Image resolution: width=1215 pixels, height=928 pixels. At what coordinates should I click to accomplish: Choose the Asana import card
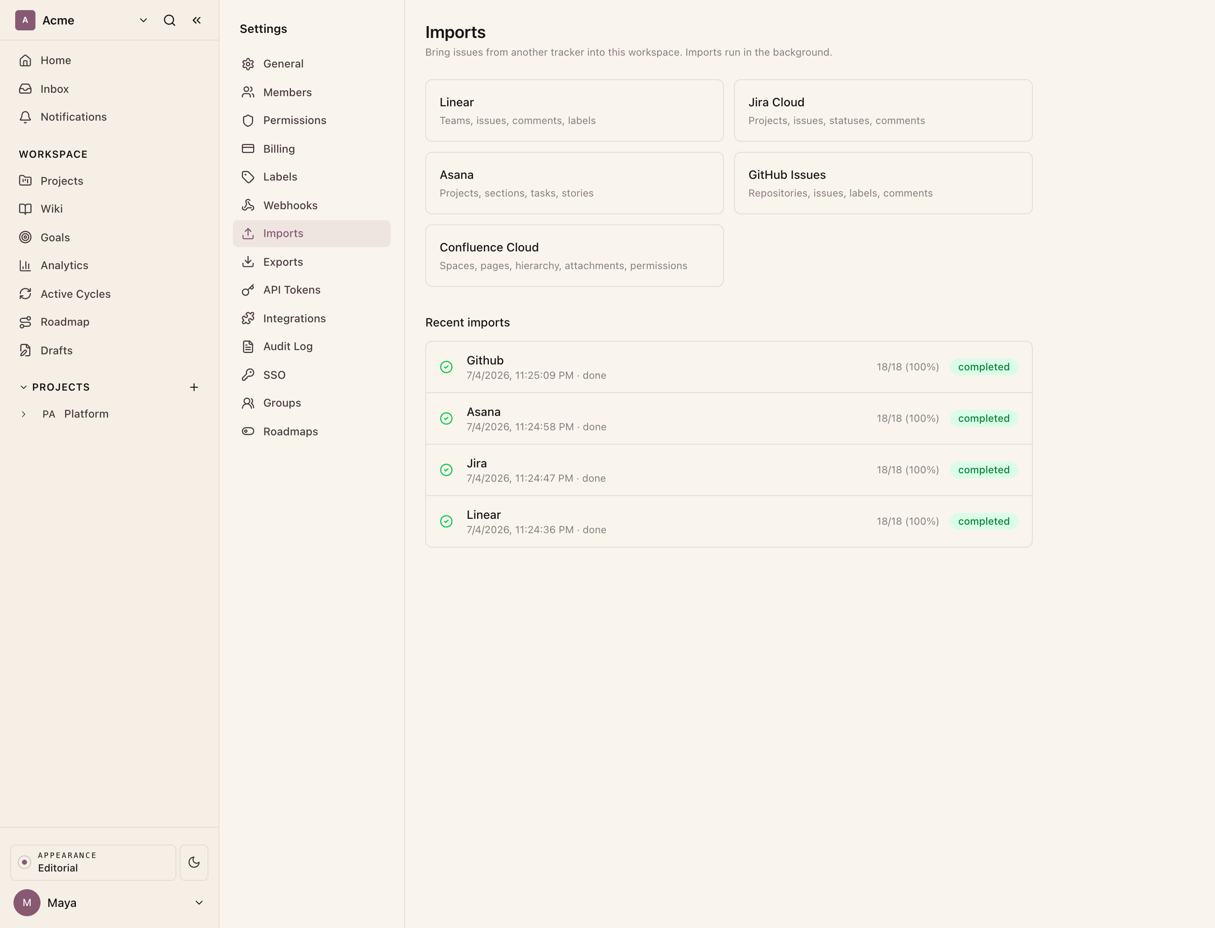(x=574, y=183)
